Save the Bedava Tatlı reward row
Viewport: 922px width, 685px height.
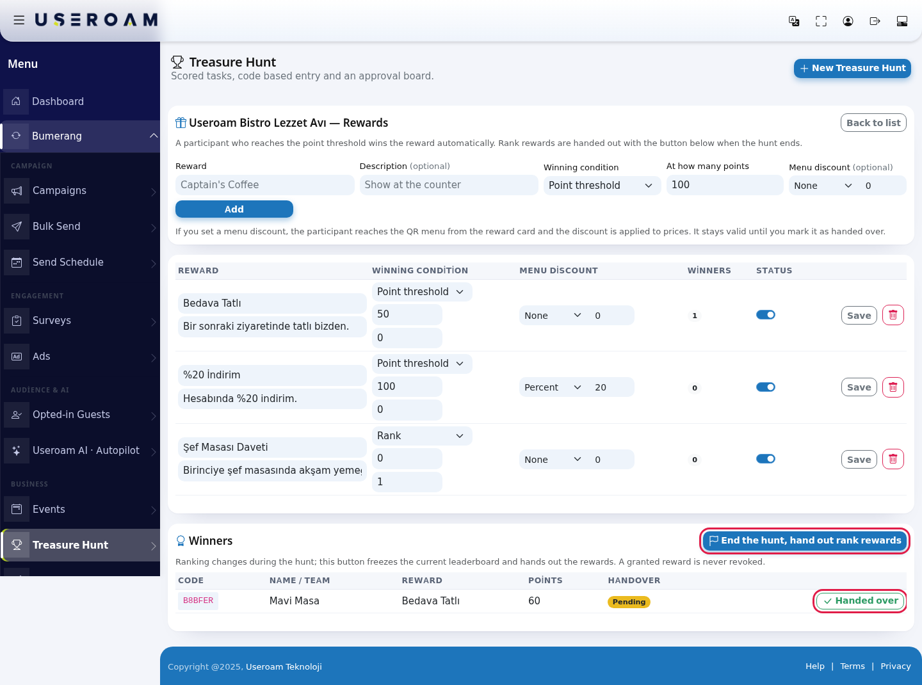point(859,316)
